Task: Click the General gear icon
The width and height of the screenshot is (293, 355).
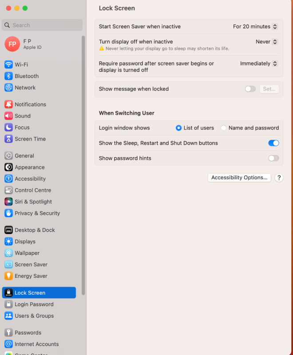Action: click(x=8, y=156)
